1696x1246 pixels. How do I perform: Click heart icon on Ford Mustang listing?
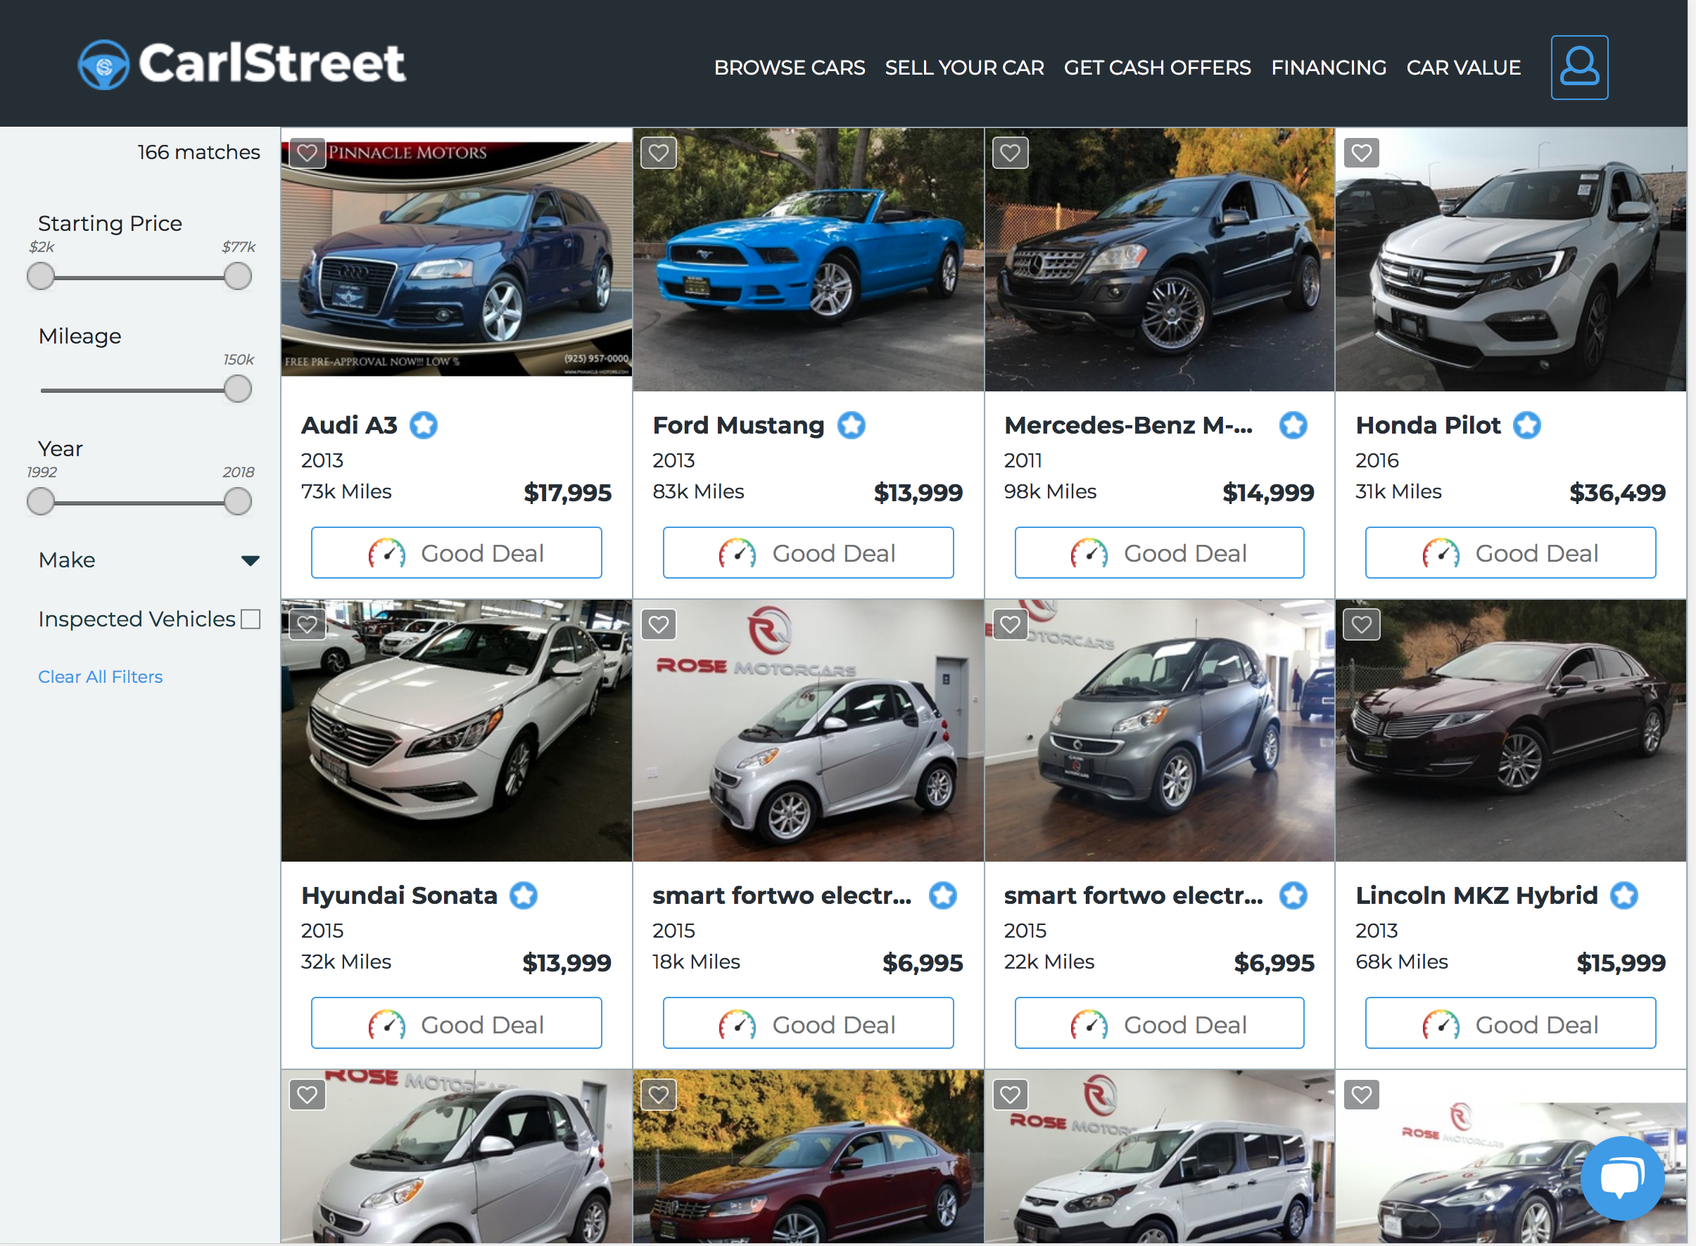pos(658,153)
